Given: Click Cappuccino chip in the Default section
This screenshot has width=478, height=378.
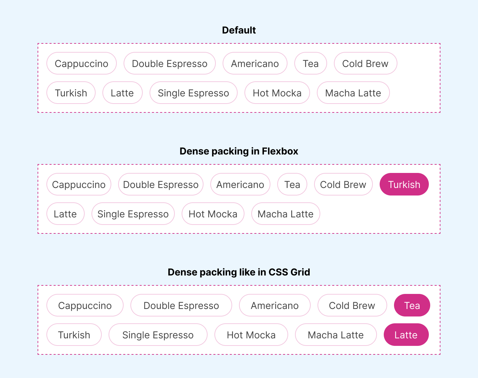Looking at the screenshot, I should click(x=82, y=64).
